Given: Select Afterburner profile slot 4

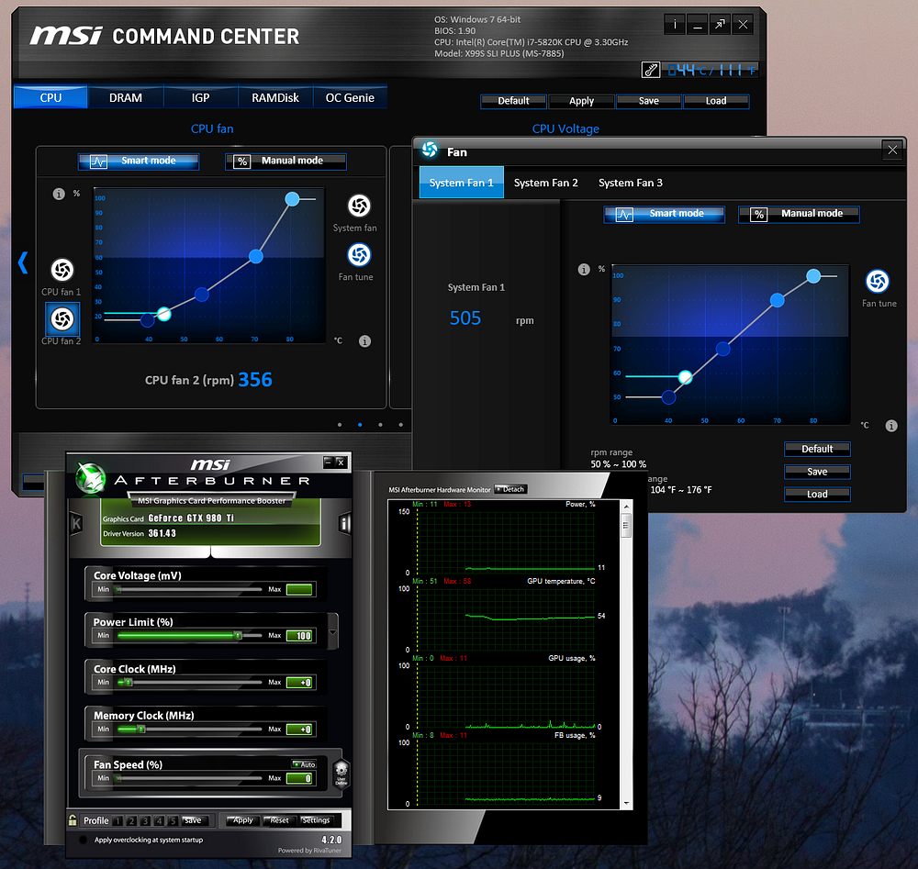Looking at the screenshot, I should (x=159, y=820).
